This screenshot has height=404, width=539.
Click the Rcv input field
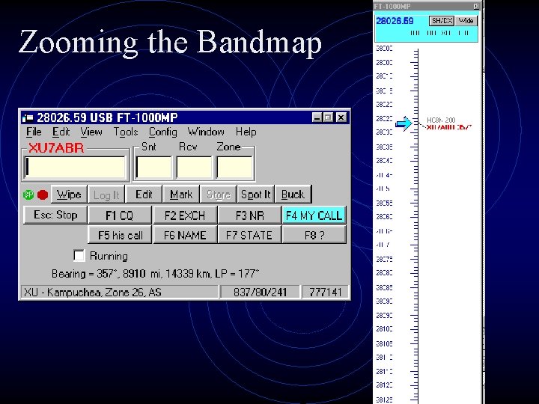coord(194,168)
